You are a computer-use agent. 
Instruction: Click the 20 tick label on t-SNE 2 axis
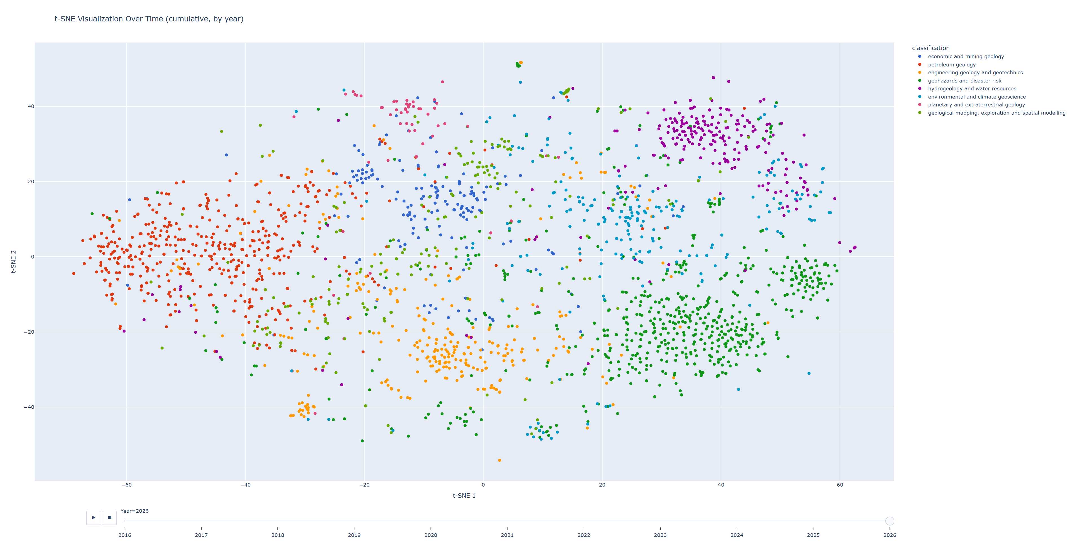(x=31, y=181)
